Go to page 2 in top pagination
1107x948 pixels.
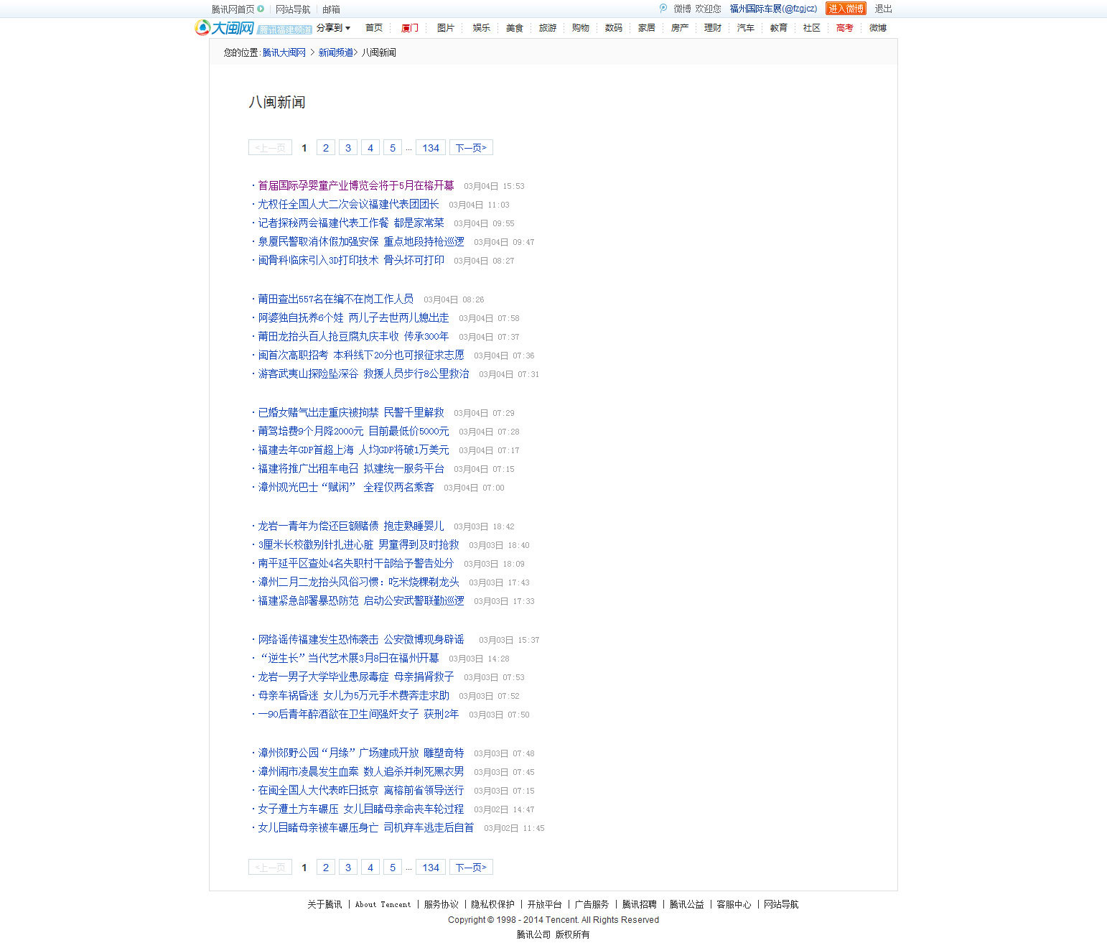[x=325, y=148]
